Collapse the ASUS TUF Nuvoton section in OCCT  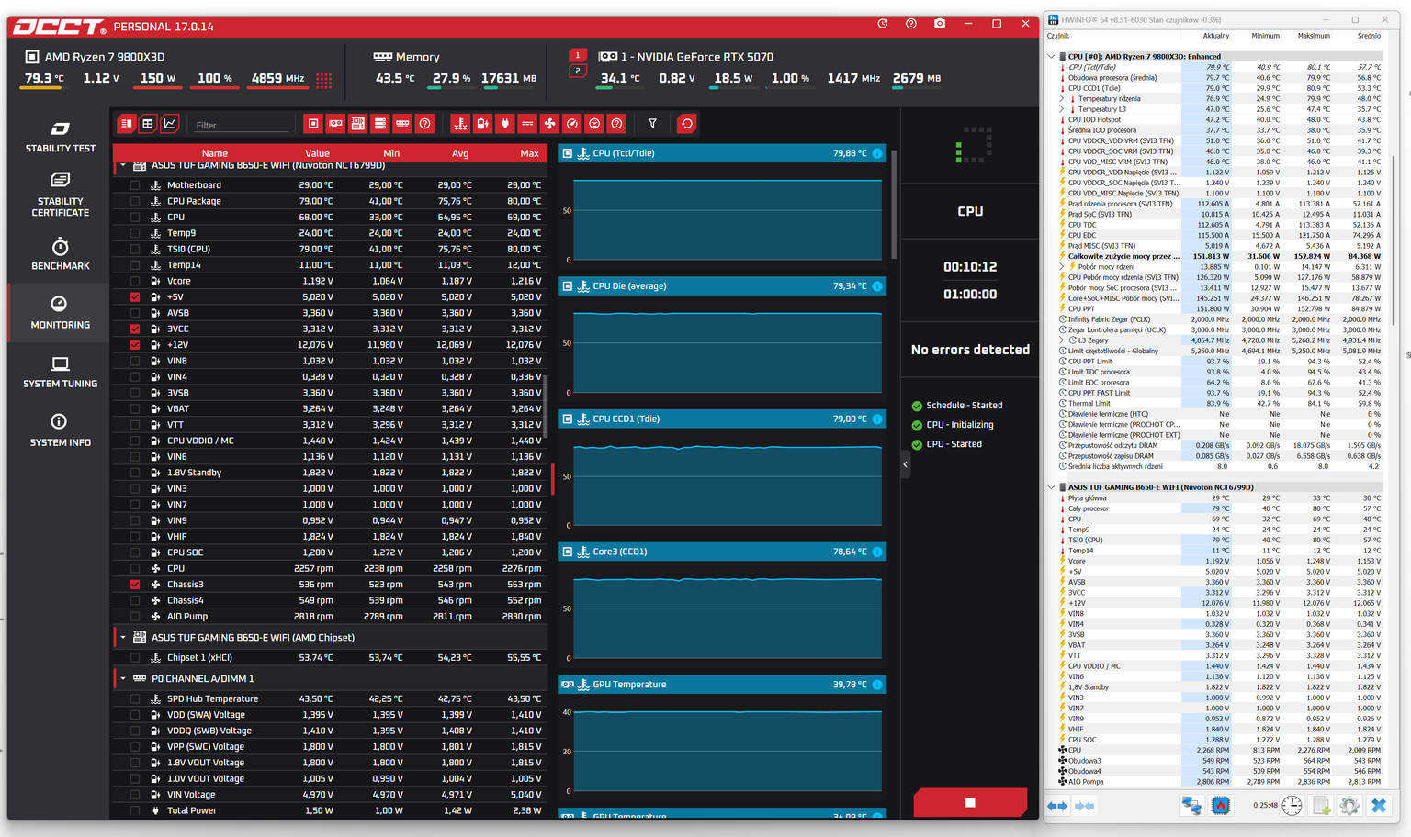tap(123, 166)
